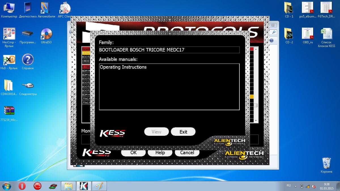Open the Автомобили desktop shortcut
The image size is (340, 191).
click(x=46, y=10)
